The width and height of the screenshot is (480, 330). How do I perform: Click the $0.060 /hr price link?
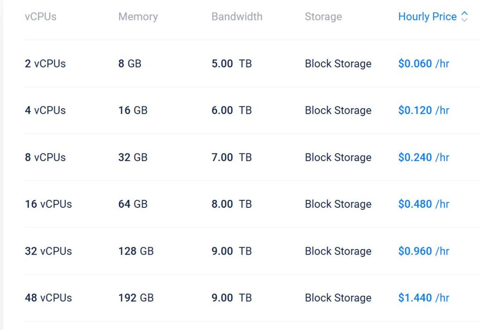(423, 64)
